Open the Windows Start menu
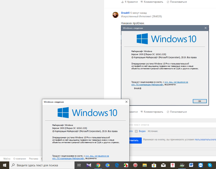216x169 pixels. (5, 165)
